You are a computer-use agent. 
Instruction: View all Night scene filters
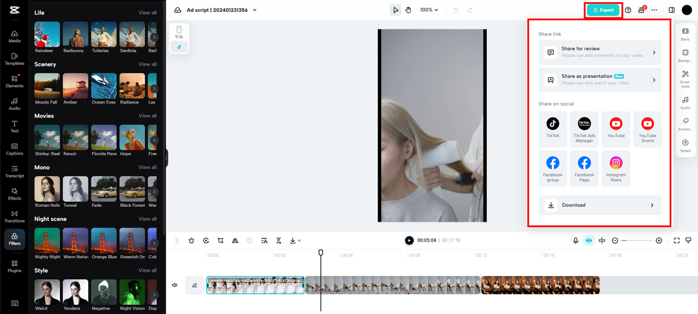(x=148, y=219)
